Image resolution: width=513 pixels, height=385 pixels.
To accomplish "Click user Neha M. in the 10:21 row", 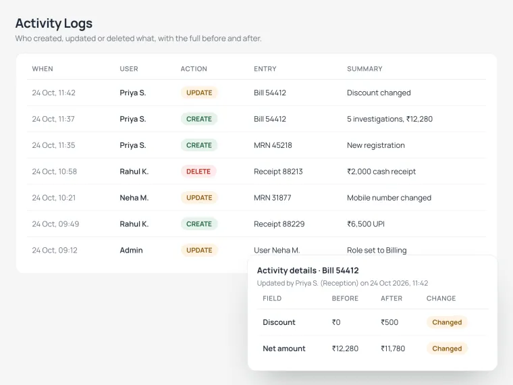I will point(134,198).
